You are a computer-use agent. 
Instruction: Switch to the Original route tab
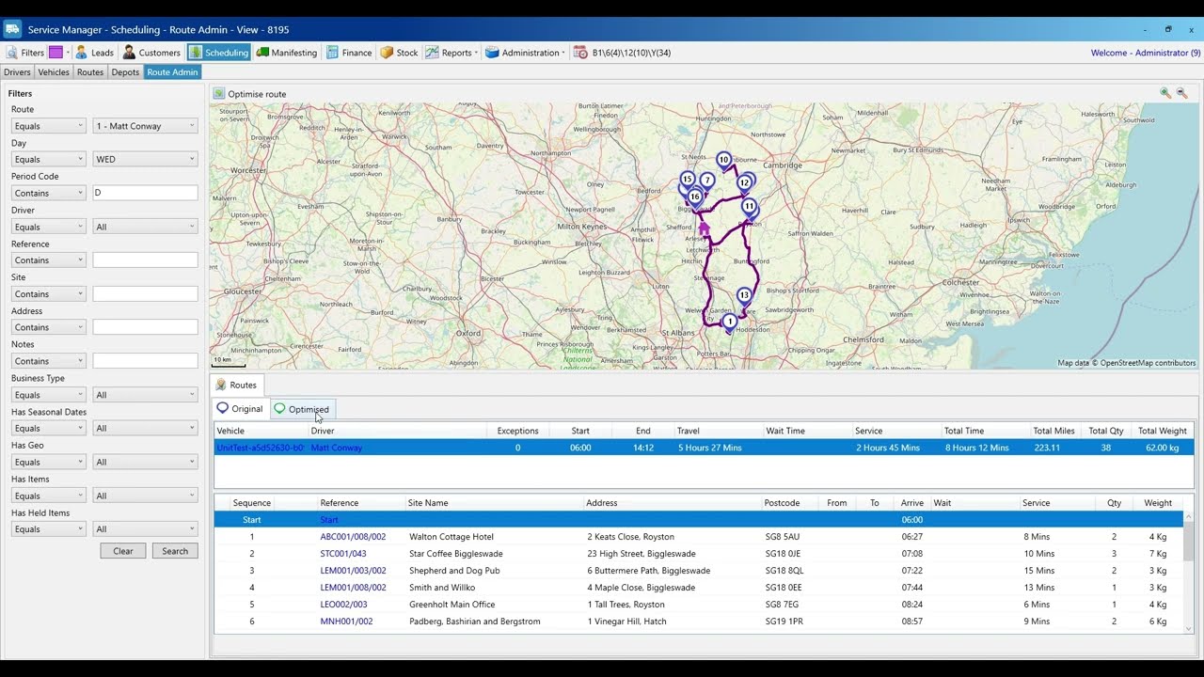click(x=241, y=409)
